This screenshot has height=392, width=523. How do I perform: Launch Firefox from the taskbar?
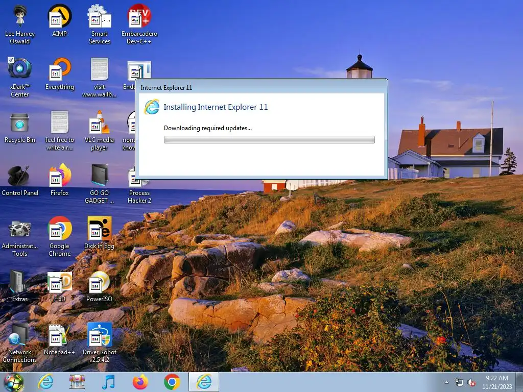coord(140,382)
